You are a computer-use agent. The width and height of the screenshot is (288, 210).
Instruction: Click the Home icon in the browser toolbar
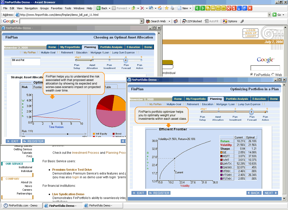coord(160,8)
